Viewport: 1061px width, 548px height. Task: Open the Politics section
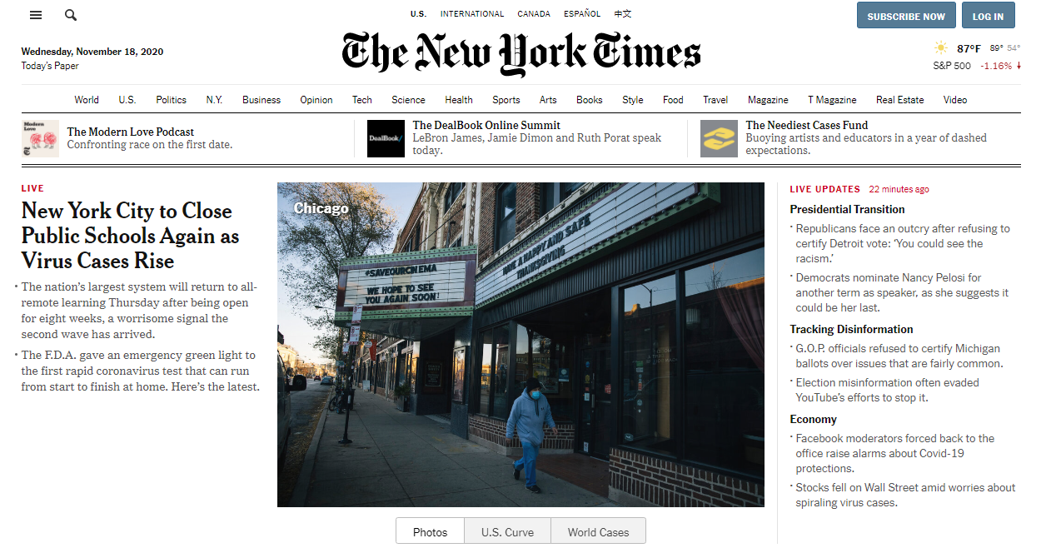coord(171,100)
